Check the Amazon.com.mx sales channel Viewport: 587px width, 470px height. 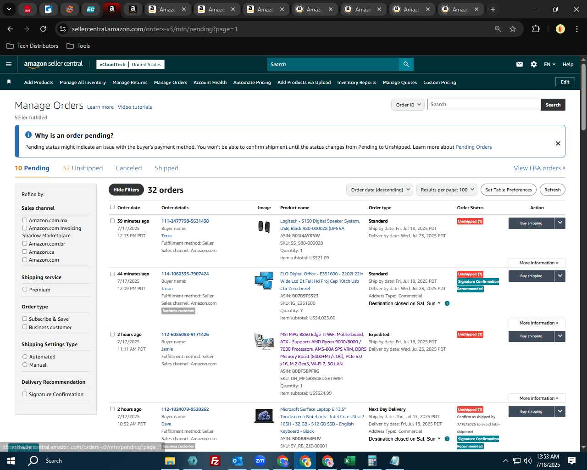coord(25,220)
